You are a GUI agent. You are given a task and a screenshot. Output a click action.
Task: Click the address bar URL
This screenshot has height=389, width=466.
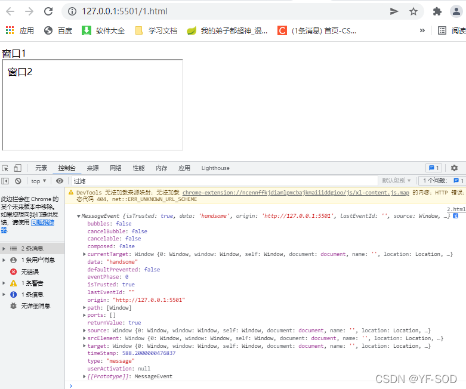tap(125, 11)
